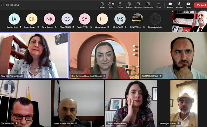Screen dimensions: 207x127
Task: Click muted mic icon beside DENİZ SOL
Action: pos(144,27)
